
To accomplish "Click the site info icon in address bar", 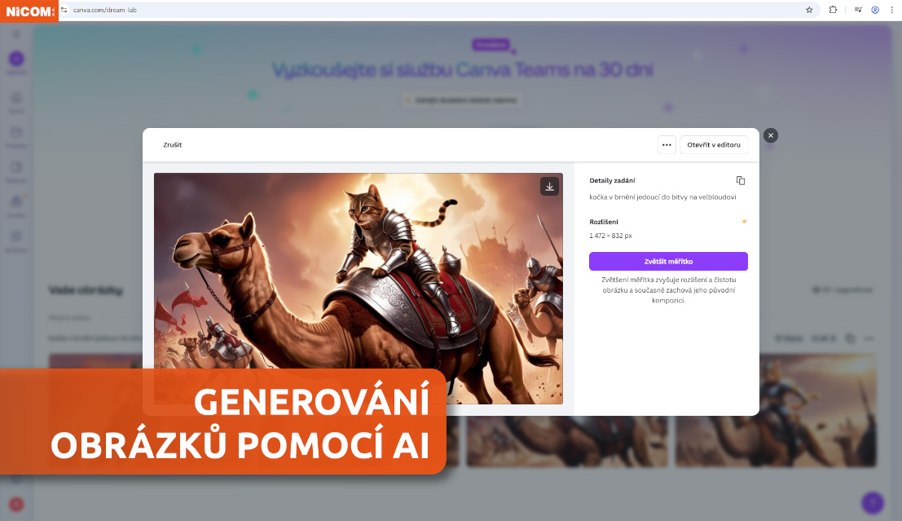I will 64,10.
